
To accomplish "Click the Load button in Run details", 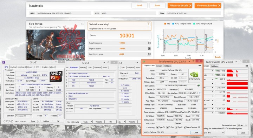I will click(139, 6).
